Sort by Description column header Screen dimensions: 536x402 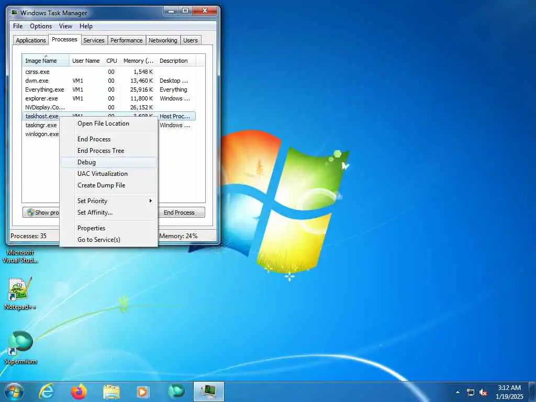tap(176, 61)
